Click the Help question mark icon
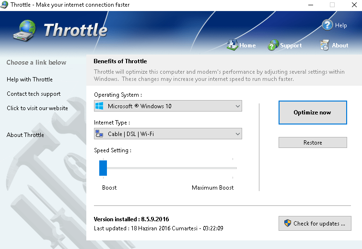 (327, 25)
